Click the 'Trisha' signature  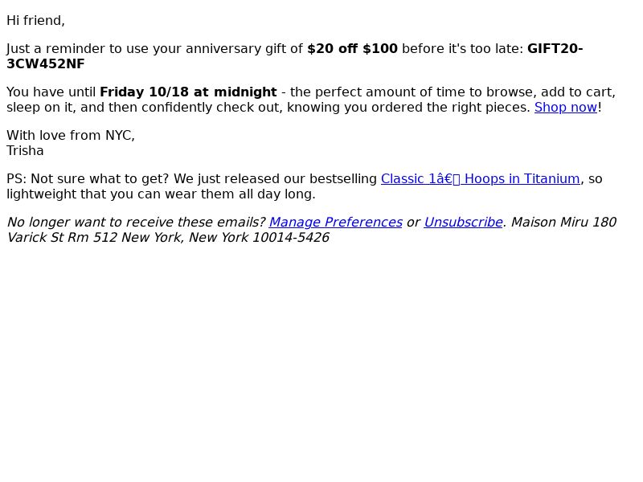[25, 151]
